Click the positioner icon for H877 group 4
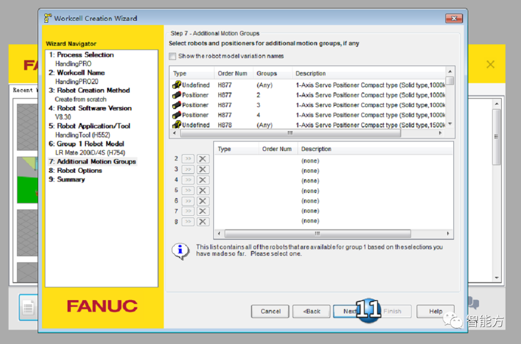This screenshot has height=344, width=521. [x=177, y=115]
